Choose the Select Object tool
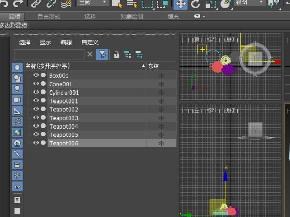The height and width of the screenshot is (217, 290). coord(117,4)
